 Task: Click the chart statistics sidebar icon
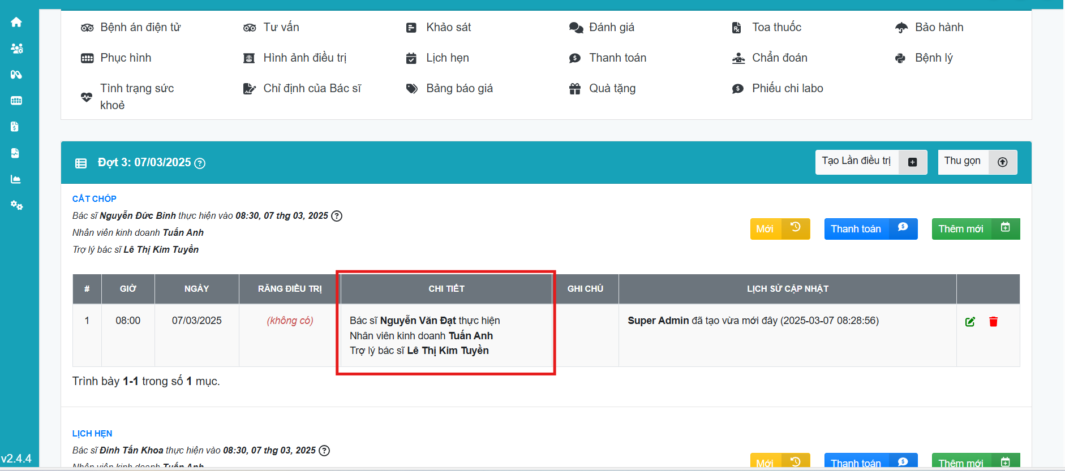coord(16,179)
